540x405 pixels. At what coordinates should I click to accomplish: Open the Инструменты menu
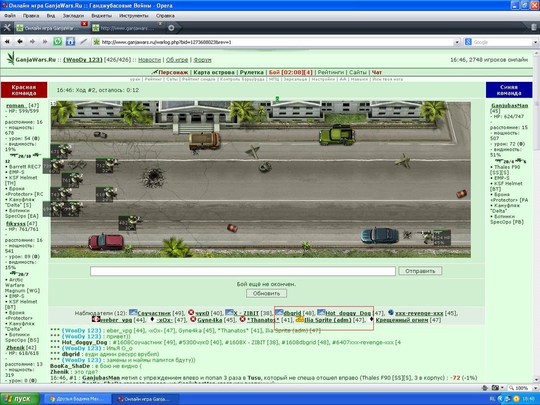pyautogui.click(x=134, y=16)
